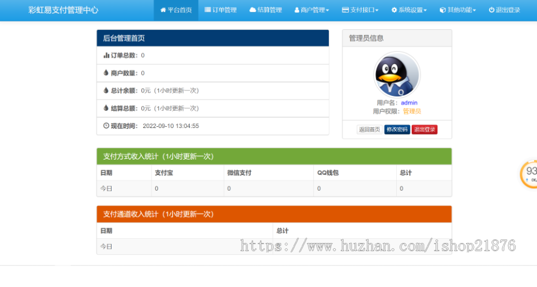Click the 今日 row in payment channel table
537x287 pixels.
coord(274,247)
